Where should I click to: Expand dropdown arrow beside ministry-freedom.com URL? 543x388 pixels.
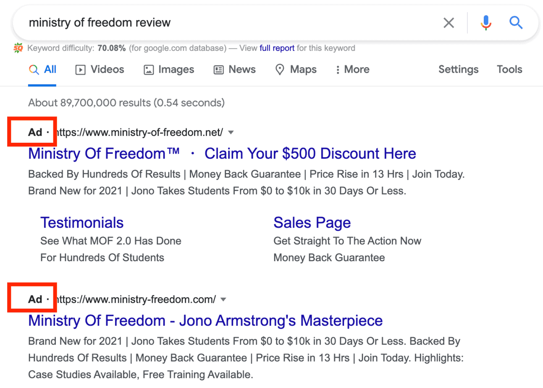pos(223,300)
